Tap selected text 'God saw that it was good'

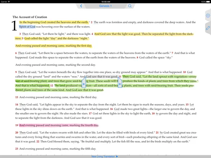coord(102,77)
